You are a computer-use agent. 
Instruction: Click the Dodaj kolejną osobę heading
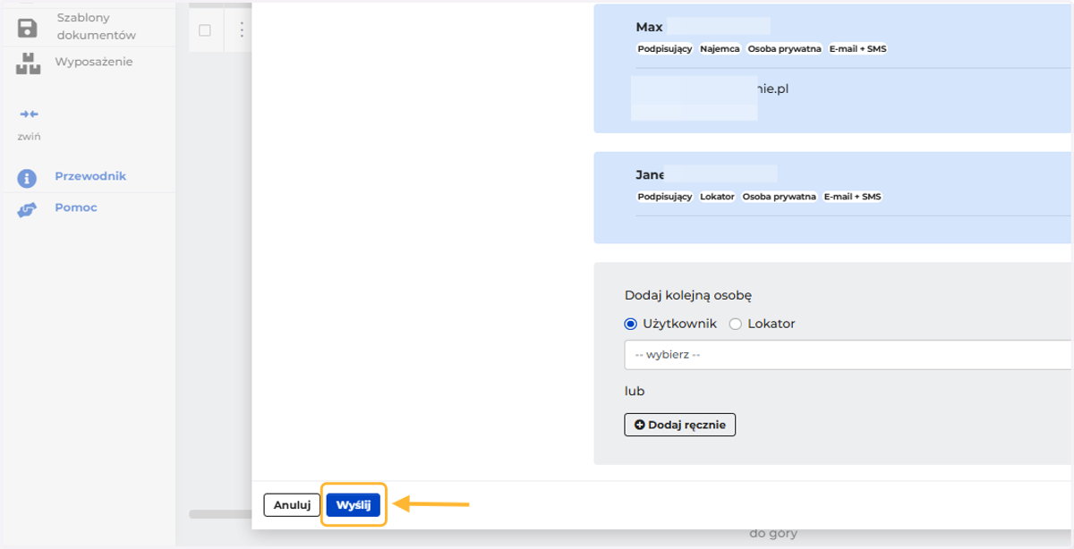click(688, 295)
